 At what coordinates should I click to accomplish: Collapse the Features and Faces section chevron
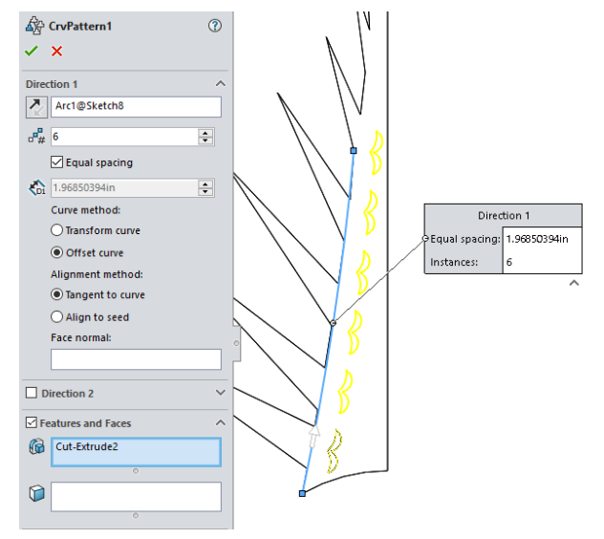coord(221,422)
